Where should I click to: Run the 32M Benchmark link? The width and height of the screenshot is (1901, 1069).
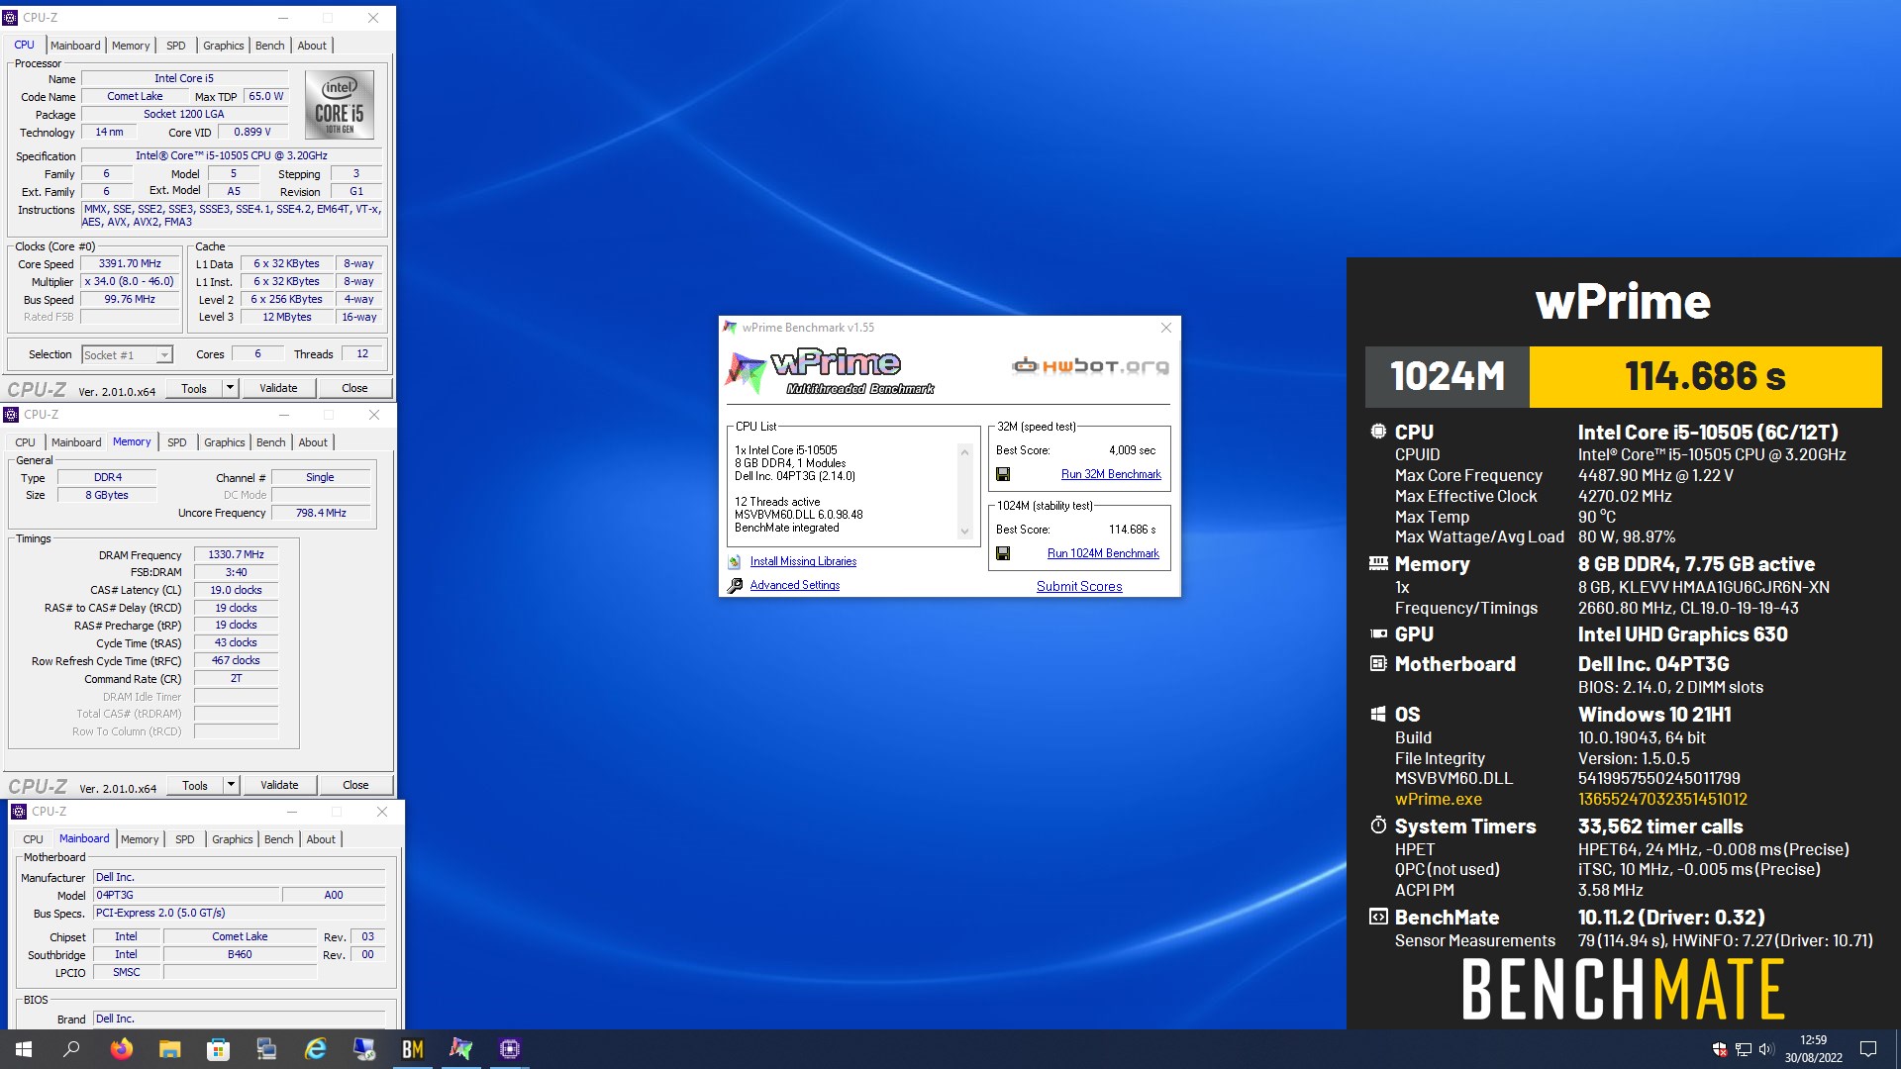[1111, 474]
